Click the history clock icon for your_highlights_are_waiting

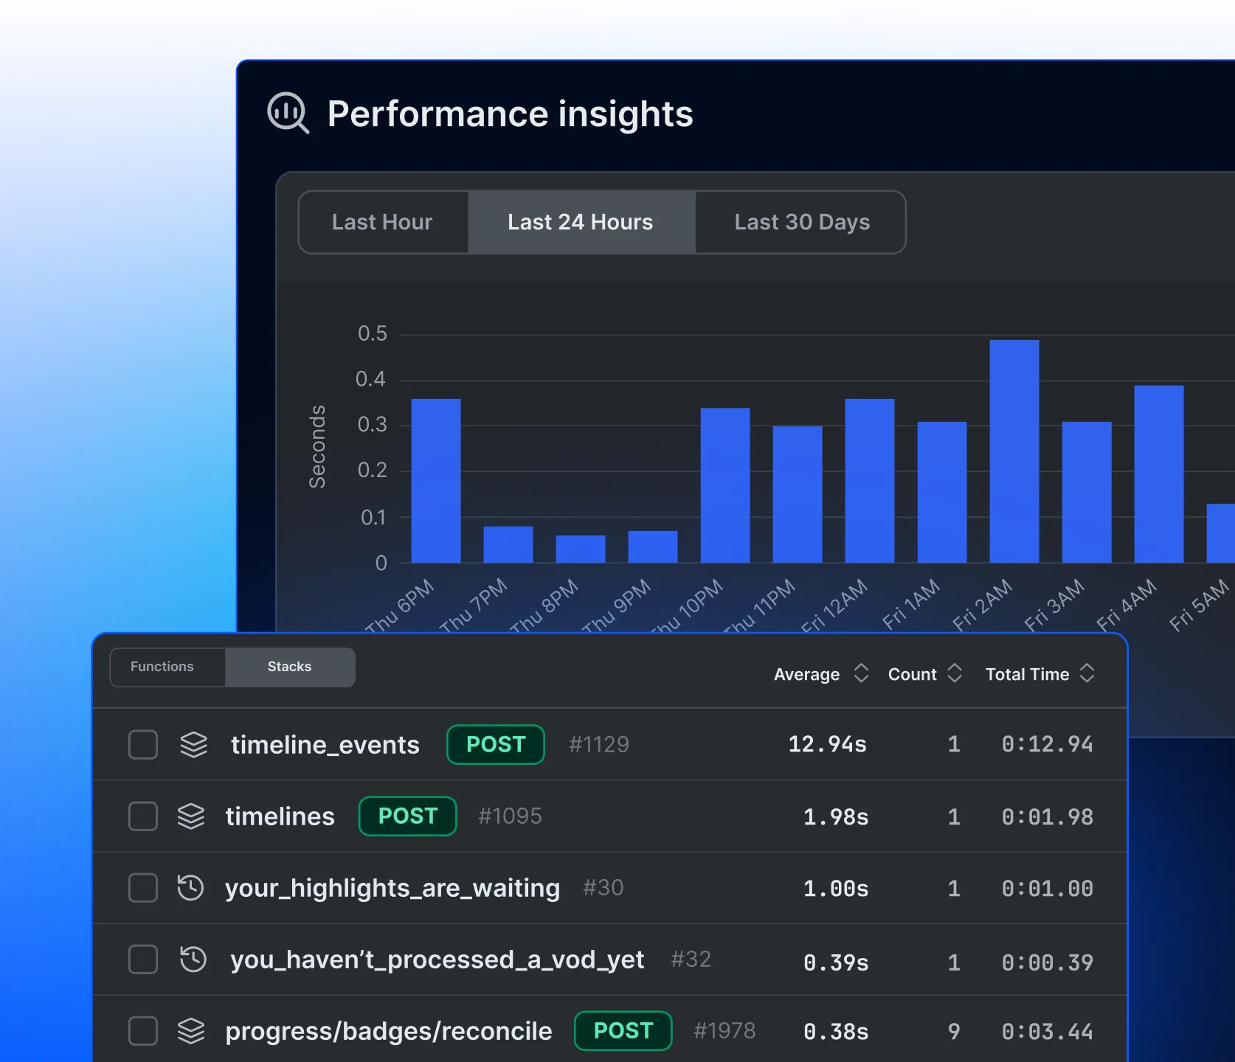coord(191,888)
